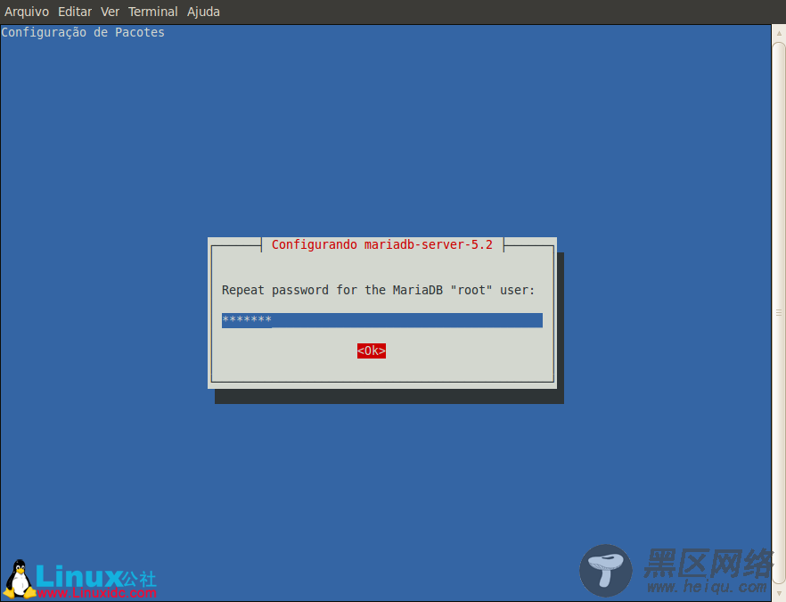Image resolution: width=786 pixels, height=602 pixels.
Task: Open the Ver menu
Action: 110,12
